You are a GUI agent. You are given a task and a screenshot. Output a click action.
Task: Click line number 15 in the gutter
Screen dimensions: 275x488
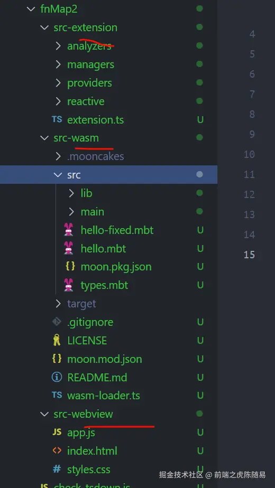coord(249,255)
